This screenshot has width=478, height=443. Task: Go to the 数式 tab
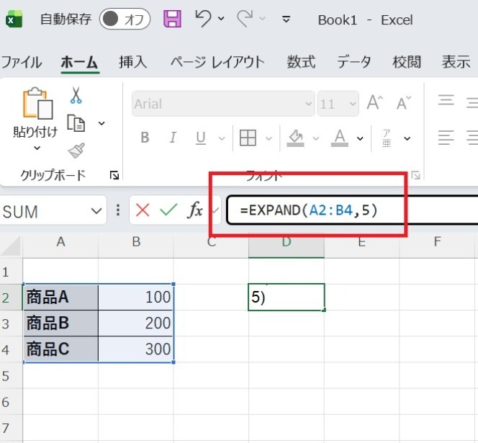click(301, 62)
